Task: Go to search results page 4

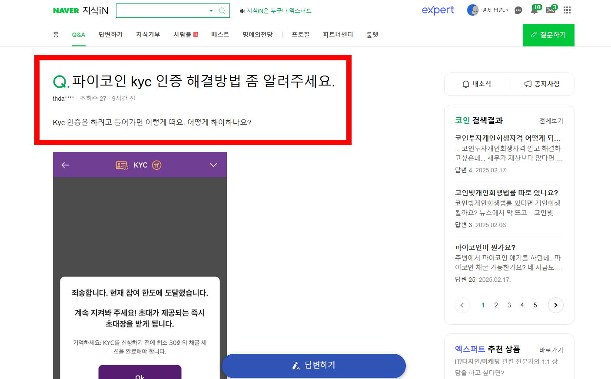Action: (x=522, y=305)
